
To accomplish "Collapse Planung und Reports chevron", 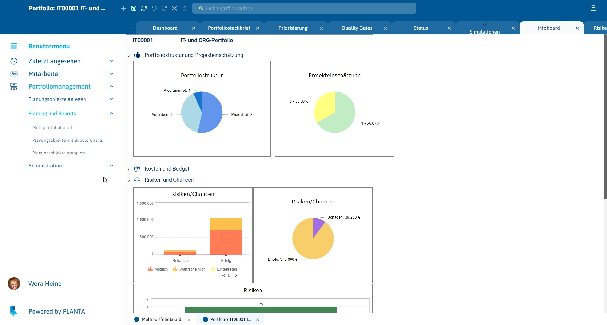I will [x=112, y=113].
